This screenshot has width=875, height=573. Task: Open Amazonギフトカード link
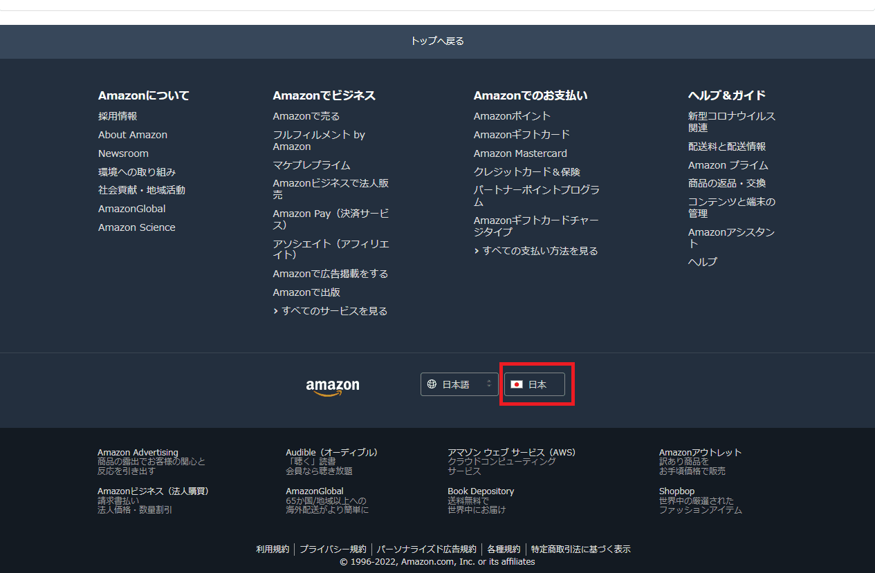(522, 135)
